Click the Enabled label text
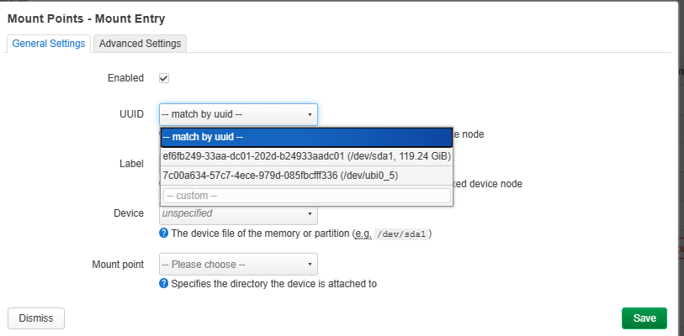Viewport: 684px width, 336px height. pyautogui.click(x=125, y=78)
